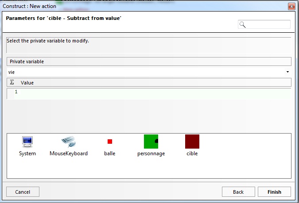This screenshot has width=299, height=203.
Task: Focus the search field at top right
Action: [264, 24]
